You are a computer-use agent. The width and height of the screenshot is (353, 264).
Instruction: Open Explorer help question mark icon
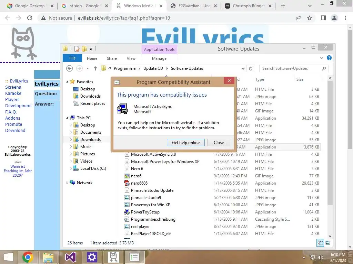point(329,58)
